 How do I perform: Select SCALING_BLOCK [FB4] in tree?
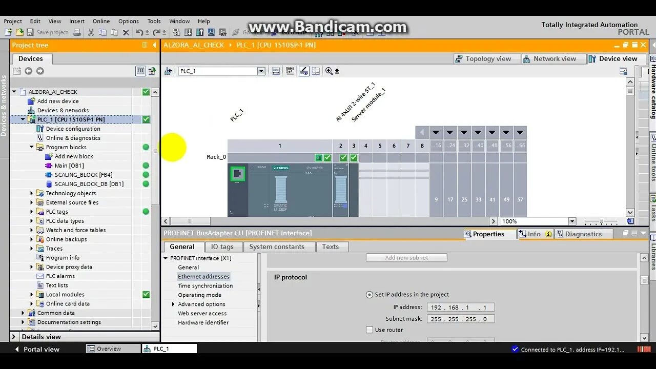(84, 175)
